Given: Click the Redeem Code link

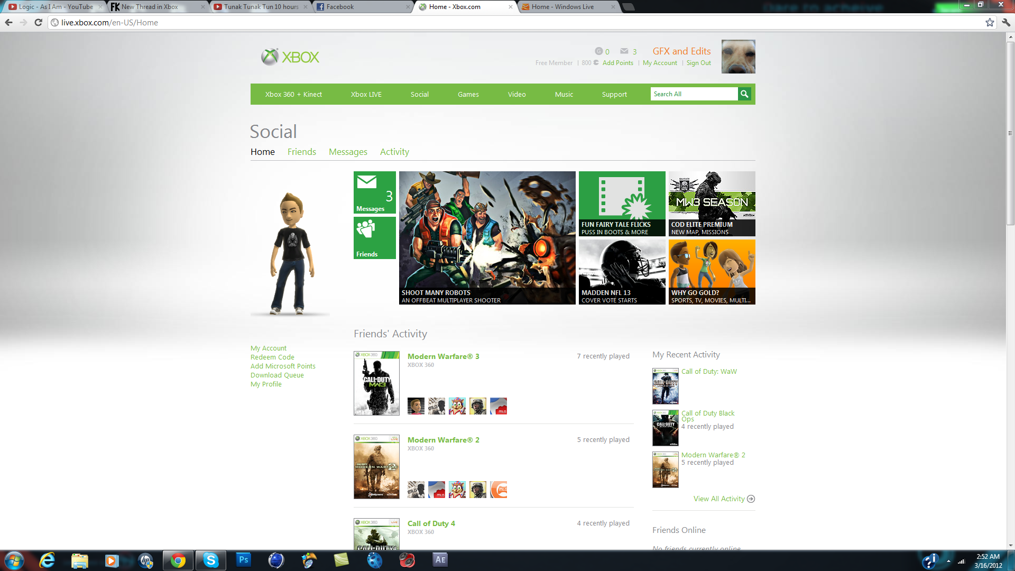Looking at the screenshot, I should (x=272, y=357).
